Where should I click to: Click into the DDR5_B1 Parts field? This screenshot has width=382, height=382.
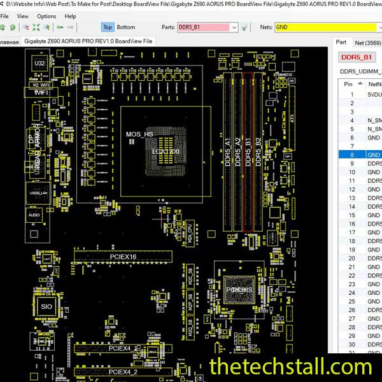click(204, 27)
